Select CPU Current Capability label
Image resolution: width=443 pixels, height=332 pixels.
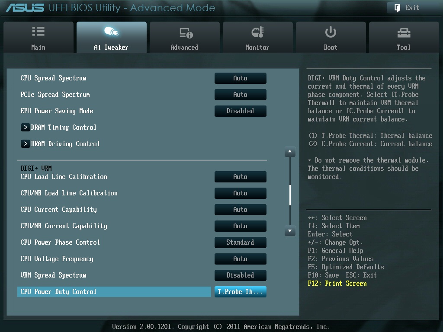click(x=58, y=210)
